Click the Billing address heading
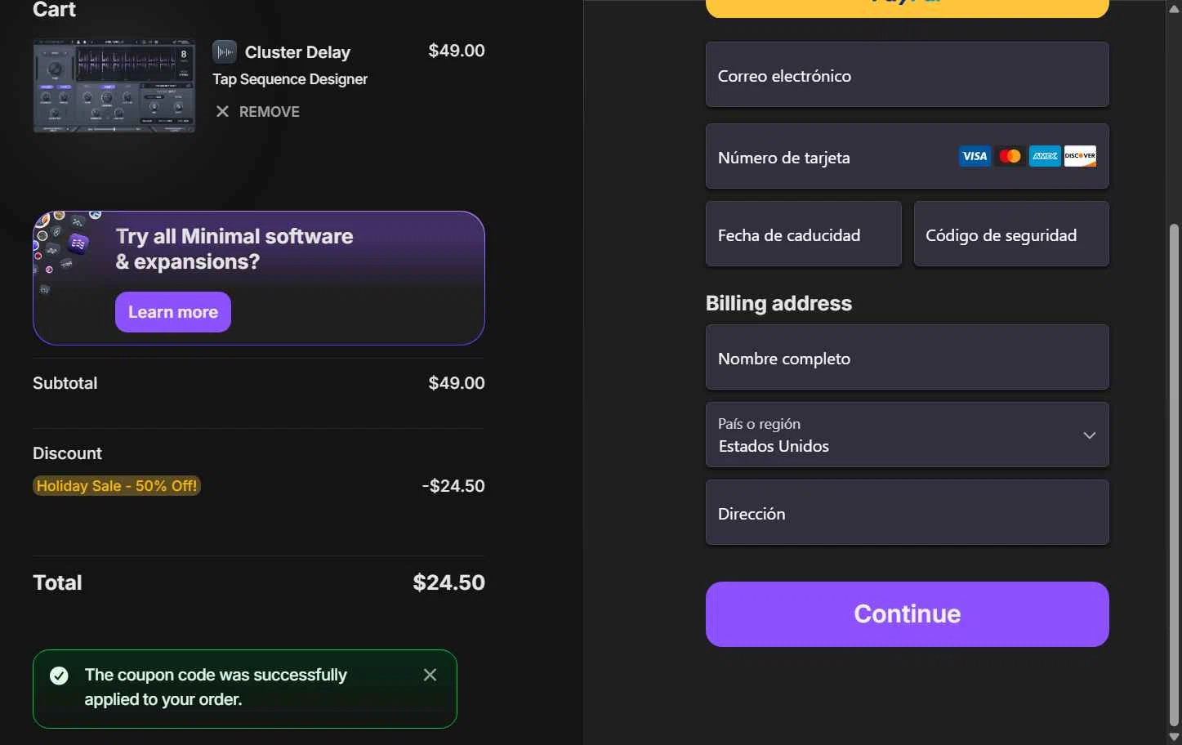This screenshot has width=1182, height=745. tap(778, 303)
